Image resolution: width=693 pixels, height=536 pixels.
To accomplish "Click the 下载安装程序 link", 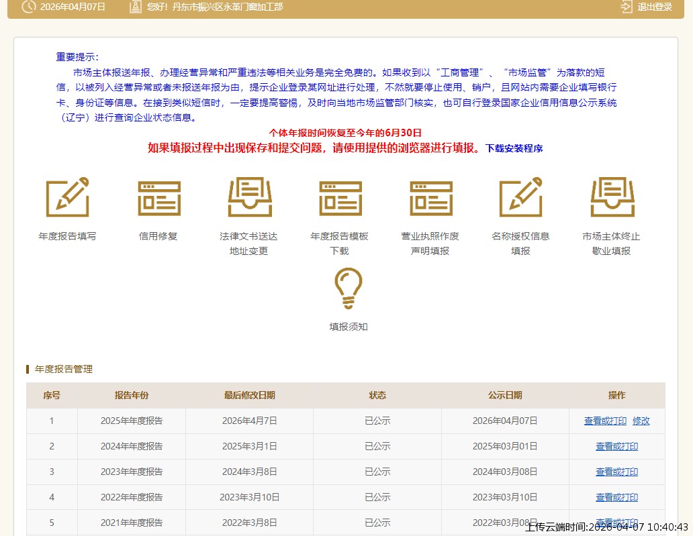I will point(514,148).
